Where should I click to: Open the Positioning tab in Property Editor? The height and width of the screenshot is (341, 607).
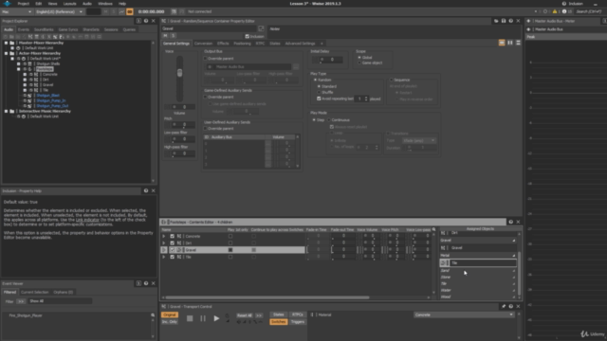[x=243, y=44]
